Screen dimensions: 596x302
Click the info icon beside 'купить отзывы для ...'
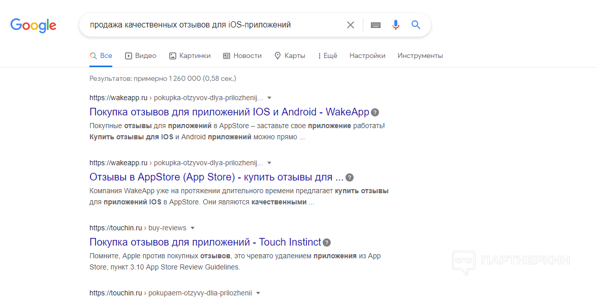(x=350, y=177)
